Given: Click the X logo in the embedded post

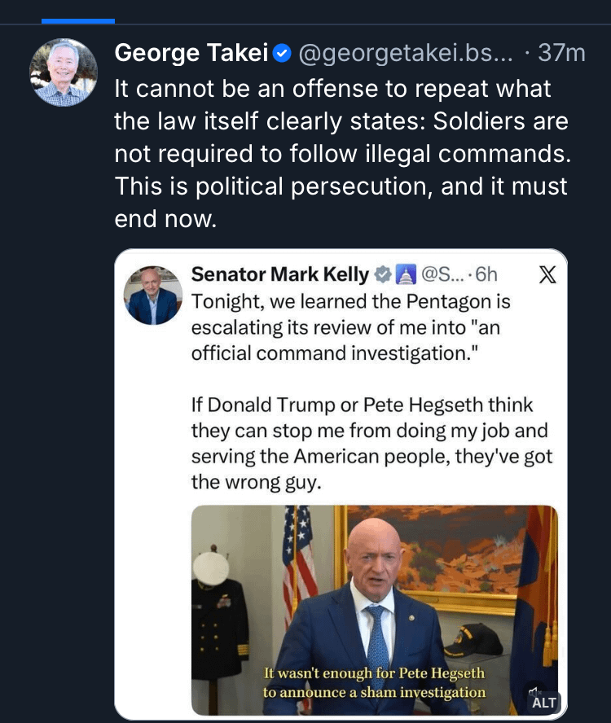Looking at the screenshot, I should click(x=548, y=275).
